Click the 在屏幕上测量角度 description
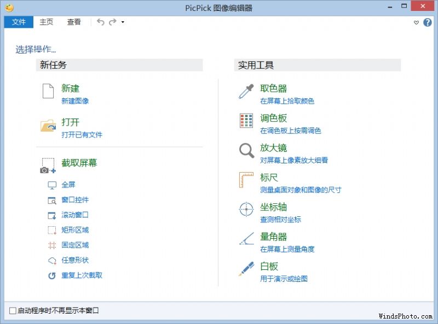Screen dimensions: 438x324 click(x=287, y=249)
